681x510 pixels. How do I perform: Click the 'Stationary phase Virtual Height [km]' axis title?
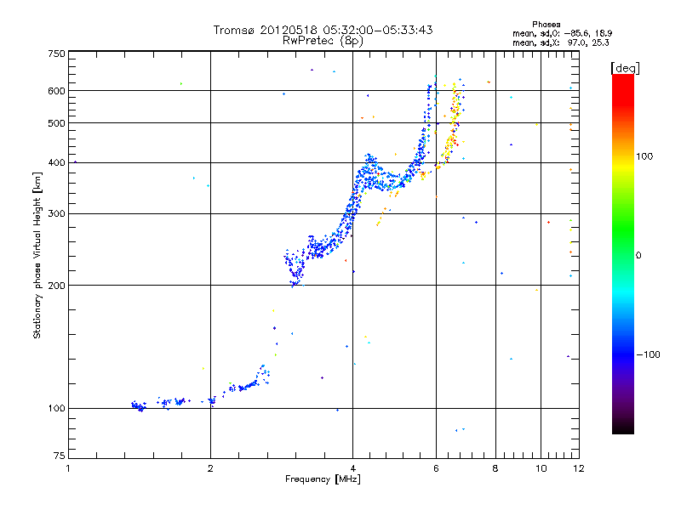(37, 255)
